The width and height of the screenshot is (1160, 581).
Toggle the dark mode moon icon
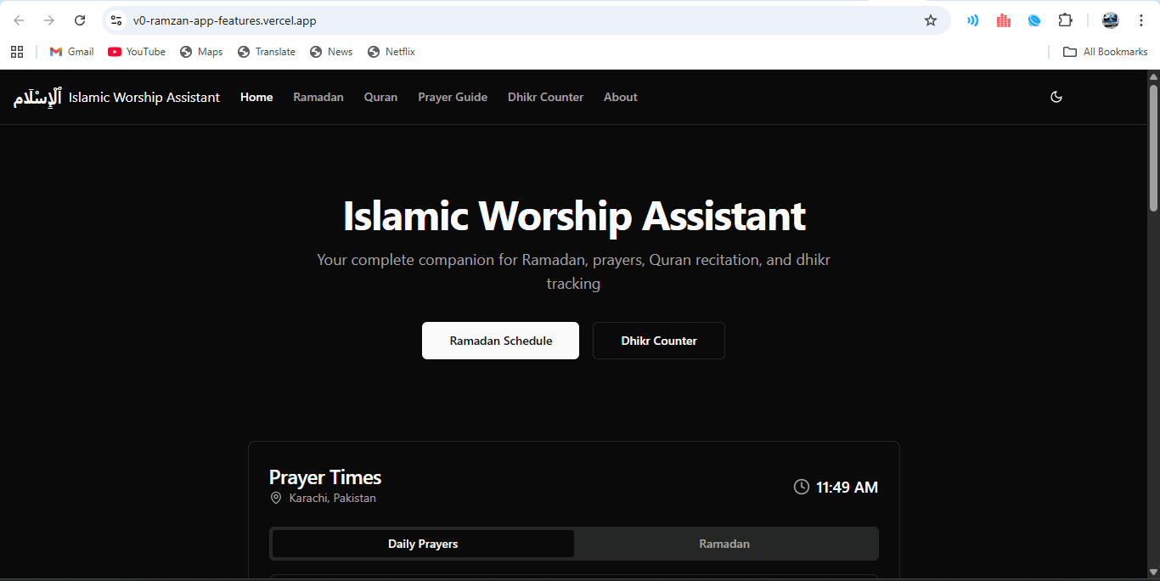point(1056,97)
